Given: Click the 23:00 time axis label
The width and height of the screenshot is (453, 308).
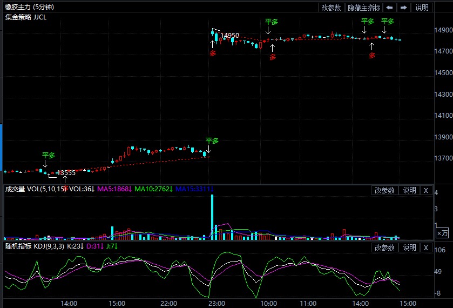Looking at the screenshot, I should coord(217,303).
